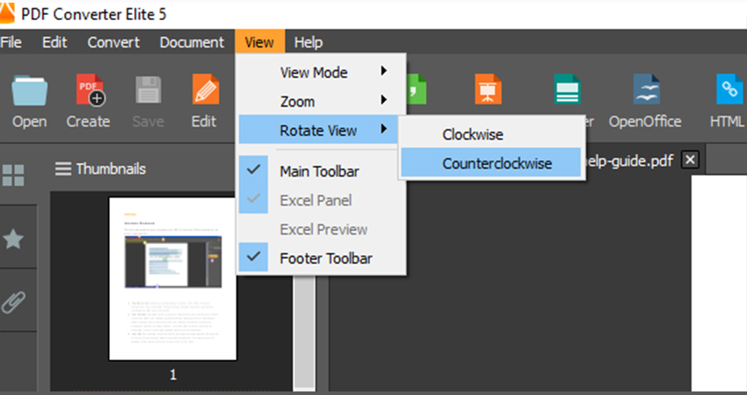
Task: Expand the Zoom submenu
Action: coord(322,101)
